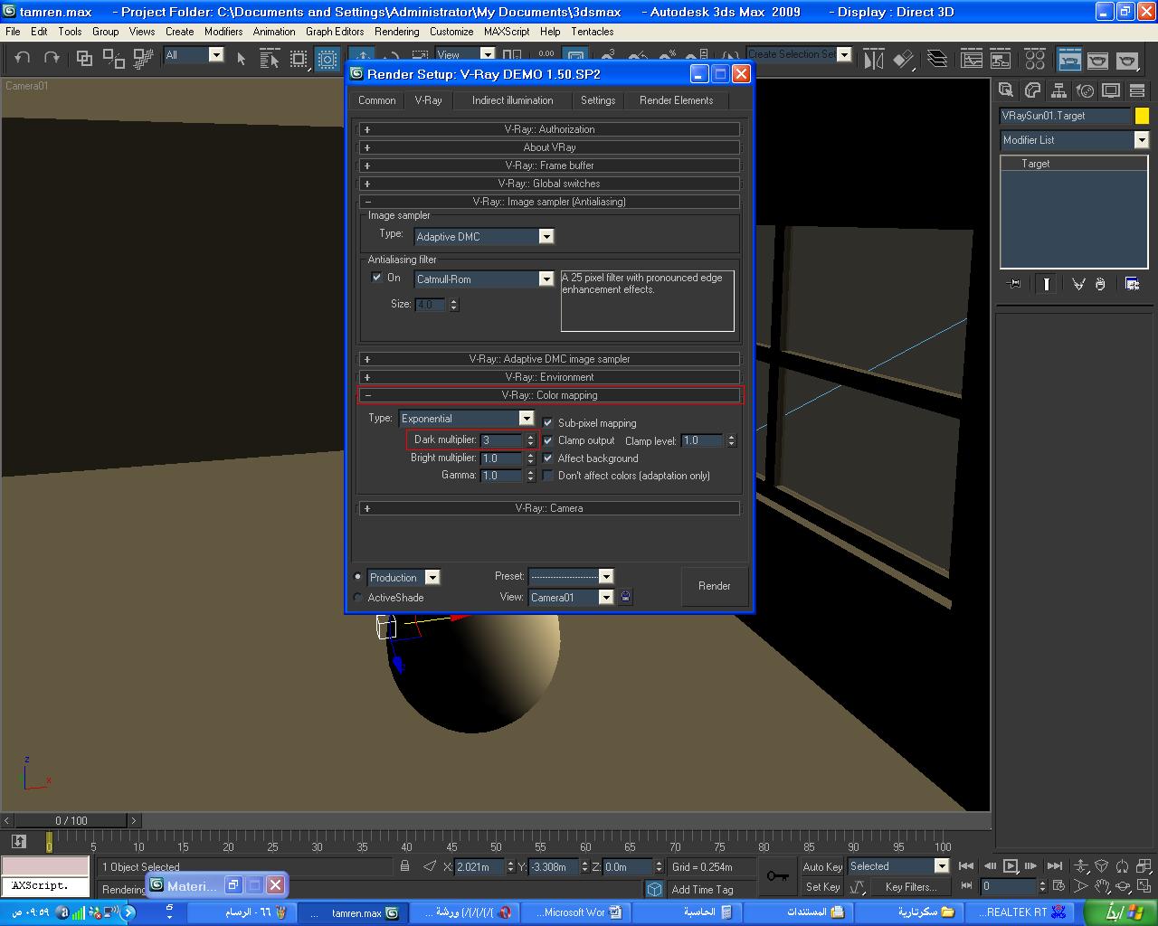Switch to Utilities command panel tab
The image size is (1158, 926).
(x=1136, y=90)
